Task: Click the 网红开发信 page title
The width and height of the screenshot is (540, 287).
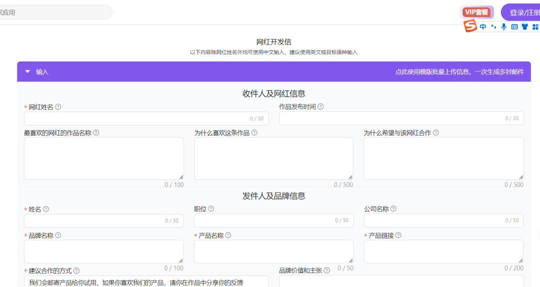Action: pyautogui.click(x=274, y=42)
